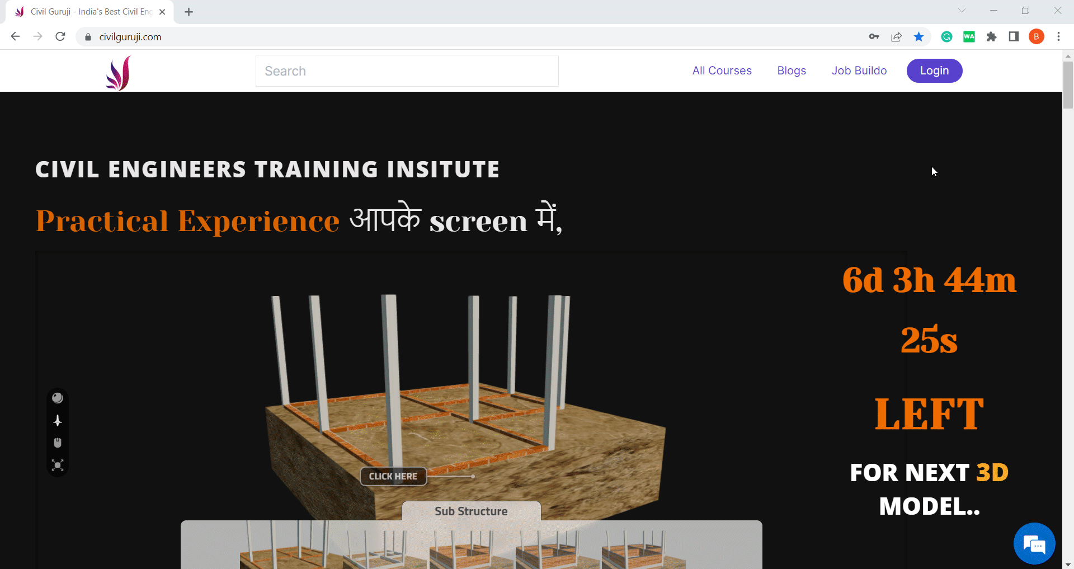1074x569 pixels.
Task: Open the Blogs page
Action: pyautogui.click(x=792, y=70)
